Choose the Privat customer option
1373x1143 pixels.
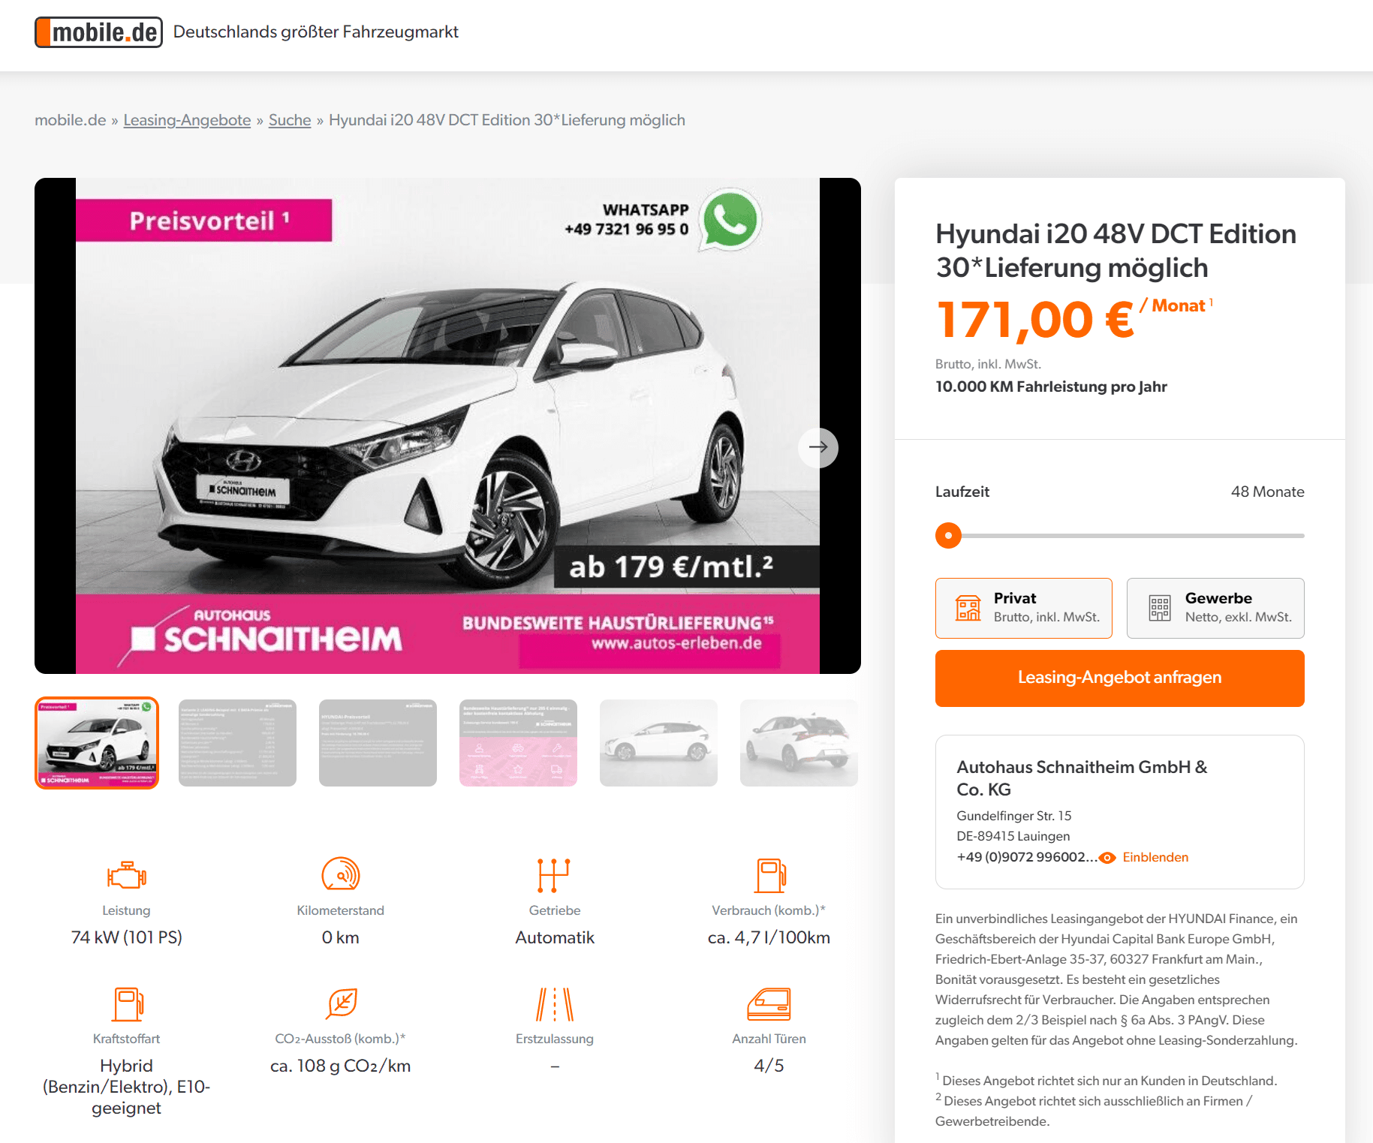point(1024,608)
